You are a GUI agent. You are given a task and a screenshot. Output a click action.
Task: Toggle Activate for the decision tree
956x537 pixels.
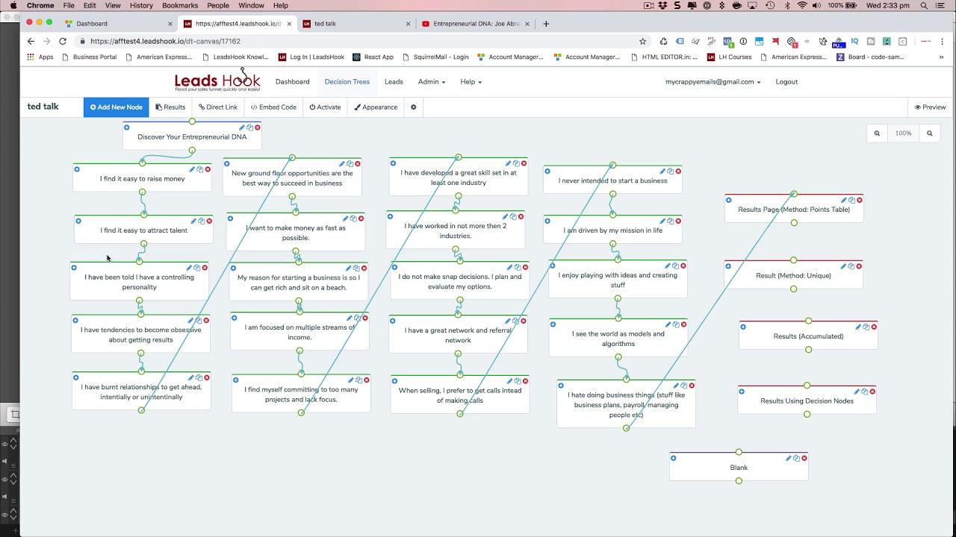pyautogui.click(x=325, y=107)
